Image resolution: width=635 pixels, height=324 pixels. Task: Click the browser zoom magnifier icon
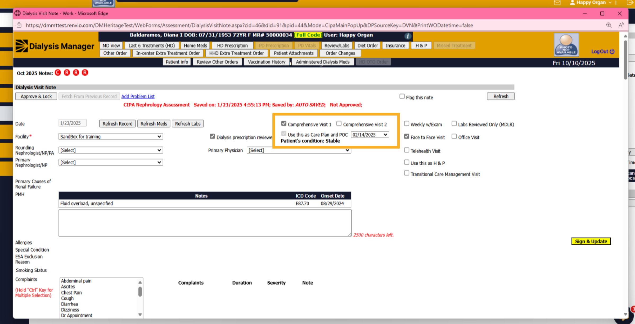coord(609,25)
